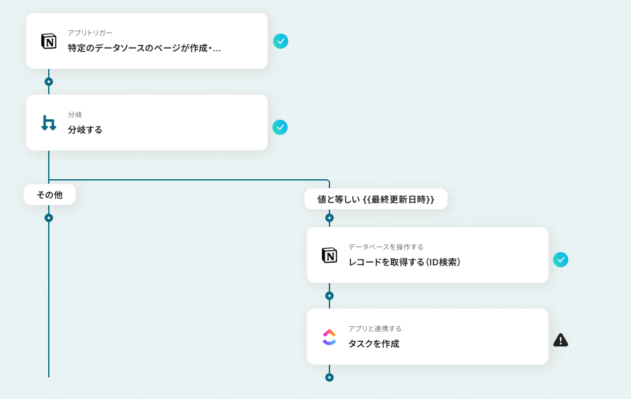Open the レコードを取得する (ID検索) step card

click(x=428, y=255)
